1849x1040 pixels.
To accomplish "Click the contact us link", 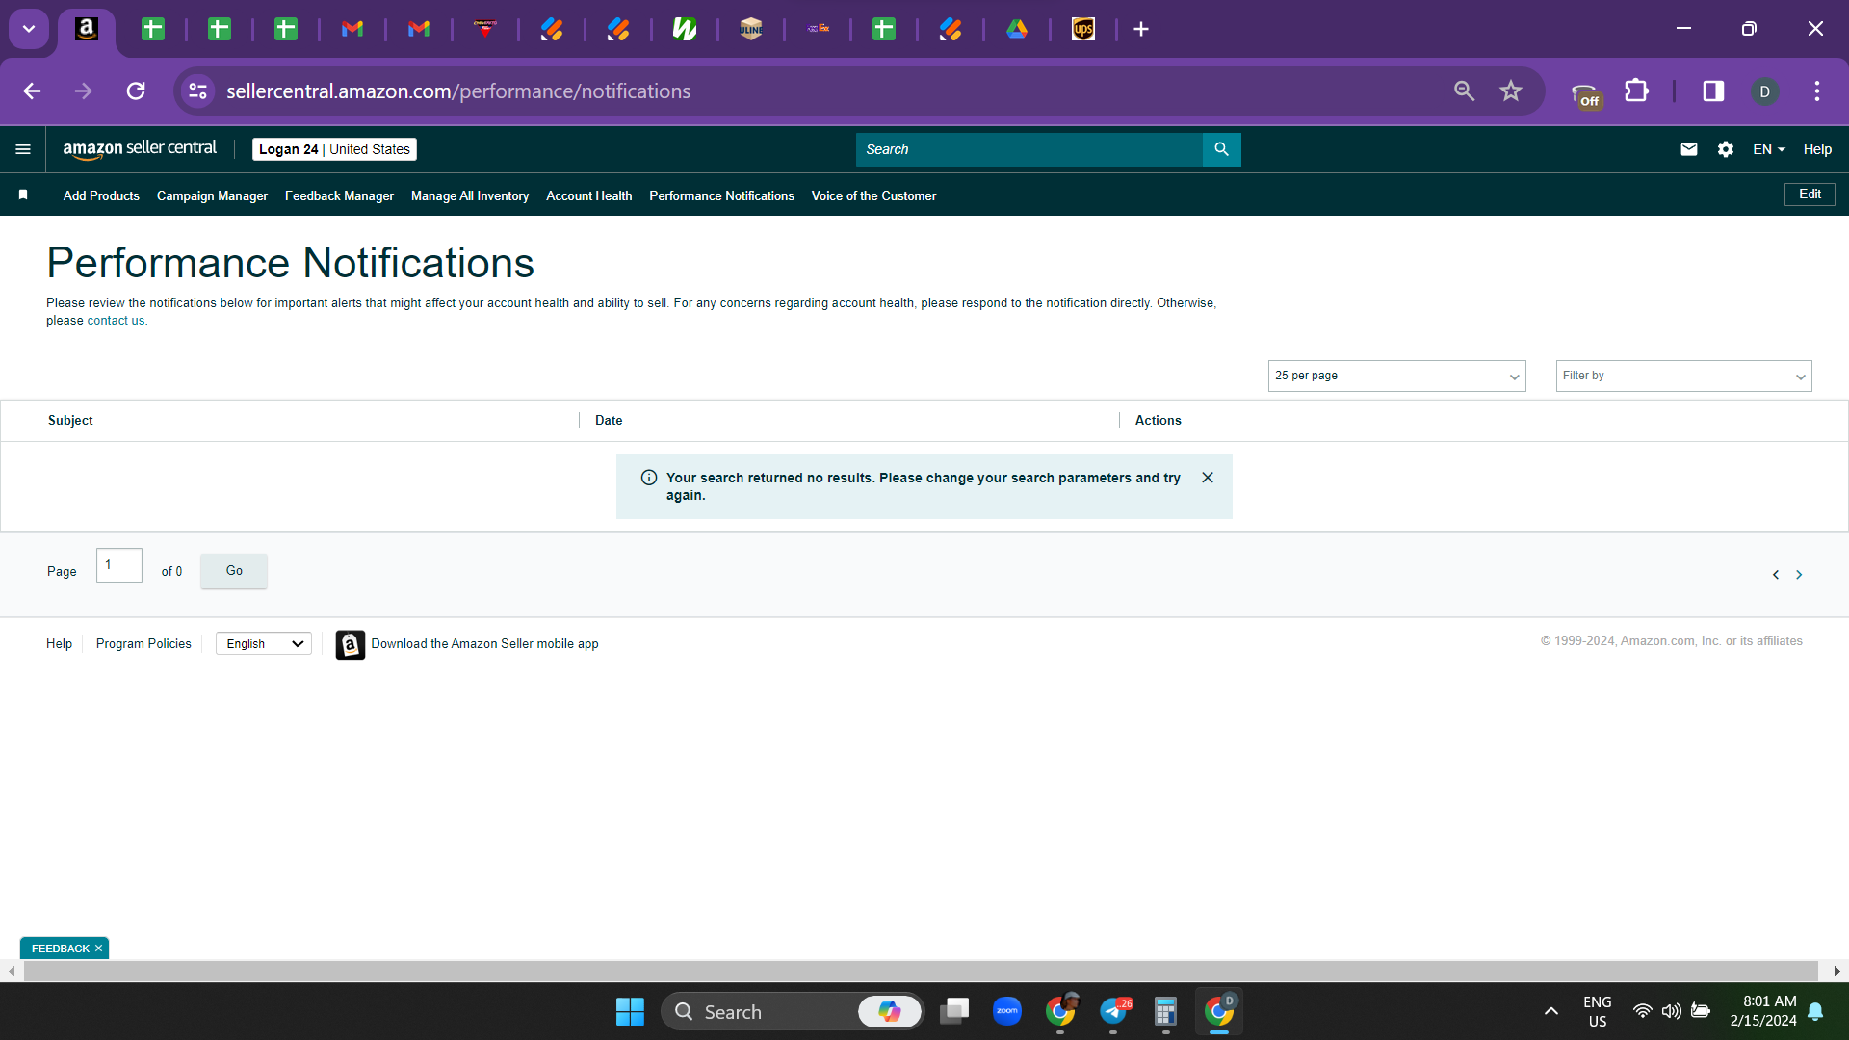I will [116, 321].
